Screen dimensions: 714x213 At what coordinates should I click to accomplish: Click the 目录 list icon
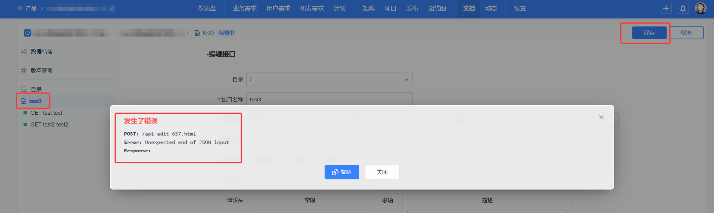24,89
